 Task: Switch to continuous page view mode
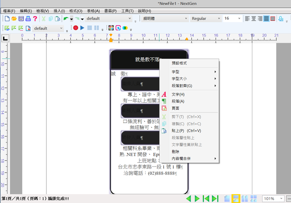pos(235,199)
